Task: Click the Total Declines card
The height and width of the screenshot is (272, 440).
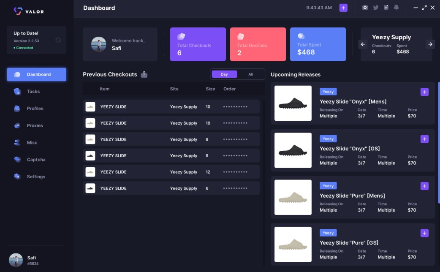Action: [258, 44]
